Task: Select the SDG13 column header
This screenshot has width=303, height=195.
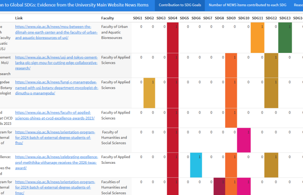Action: pyautogui.click(x=285, y=18)
